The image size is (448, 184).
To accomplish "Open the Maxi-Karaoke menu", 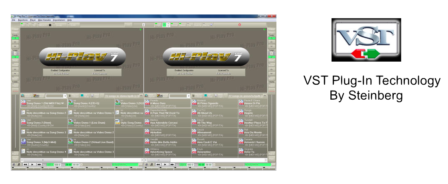I will tap(45, 20).
